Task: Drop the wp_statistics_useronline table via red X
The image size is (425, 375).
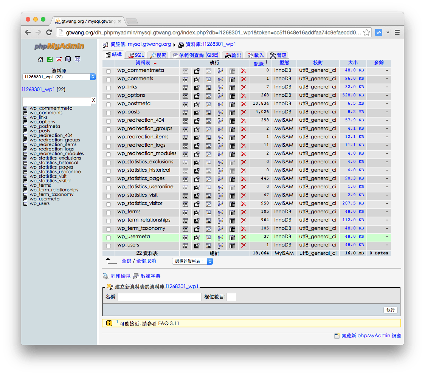Action: [x=243, y=187]
